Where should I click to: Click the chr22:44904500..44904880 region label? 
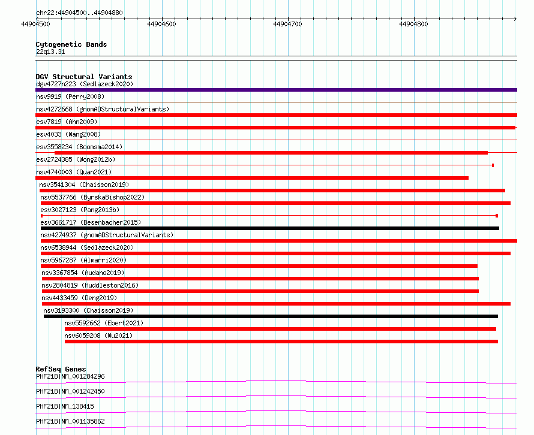coord(79,13)
